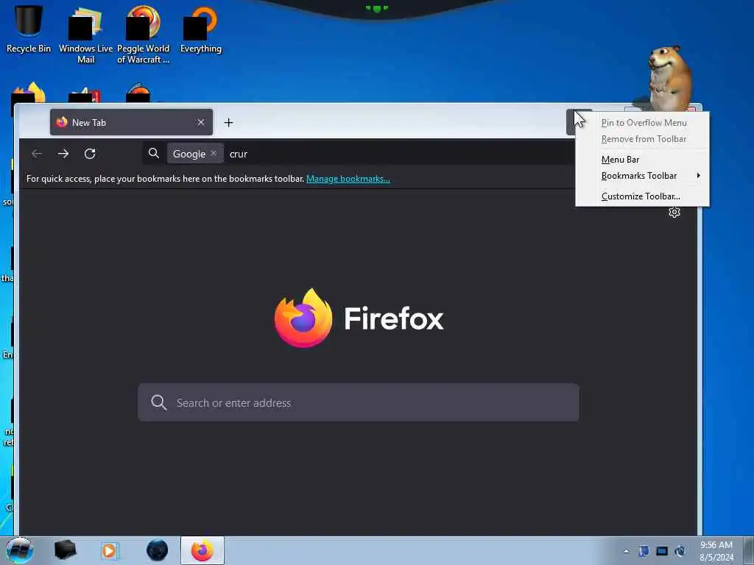Click the swirl tray icon beside the clock
Viewport: 754px width, 565px height.
tap(680, 551)
